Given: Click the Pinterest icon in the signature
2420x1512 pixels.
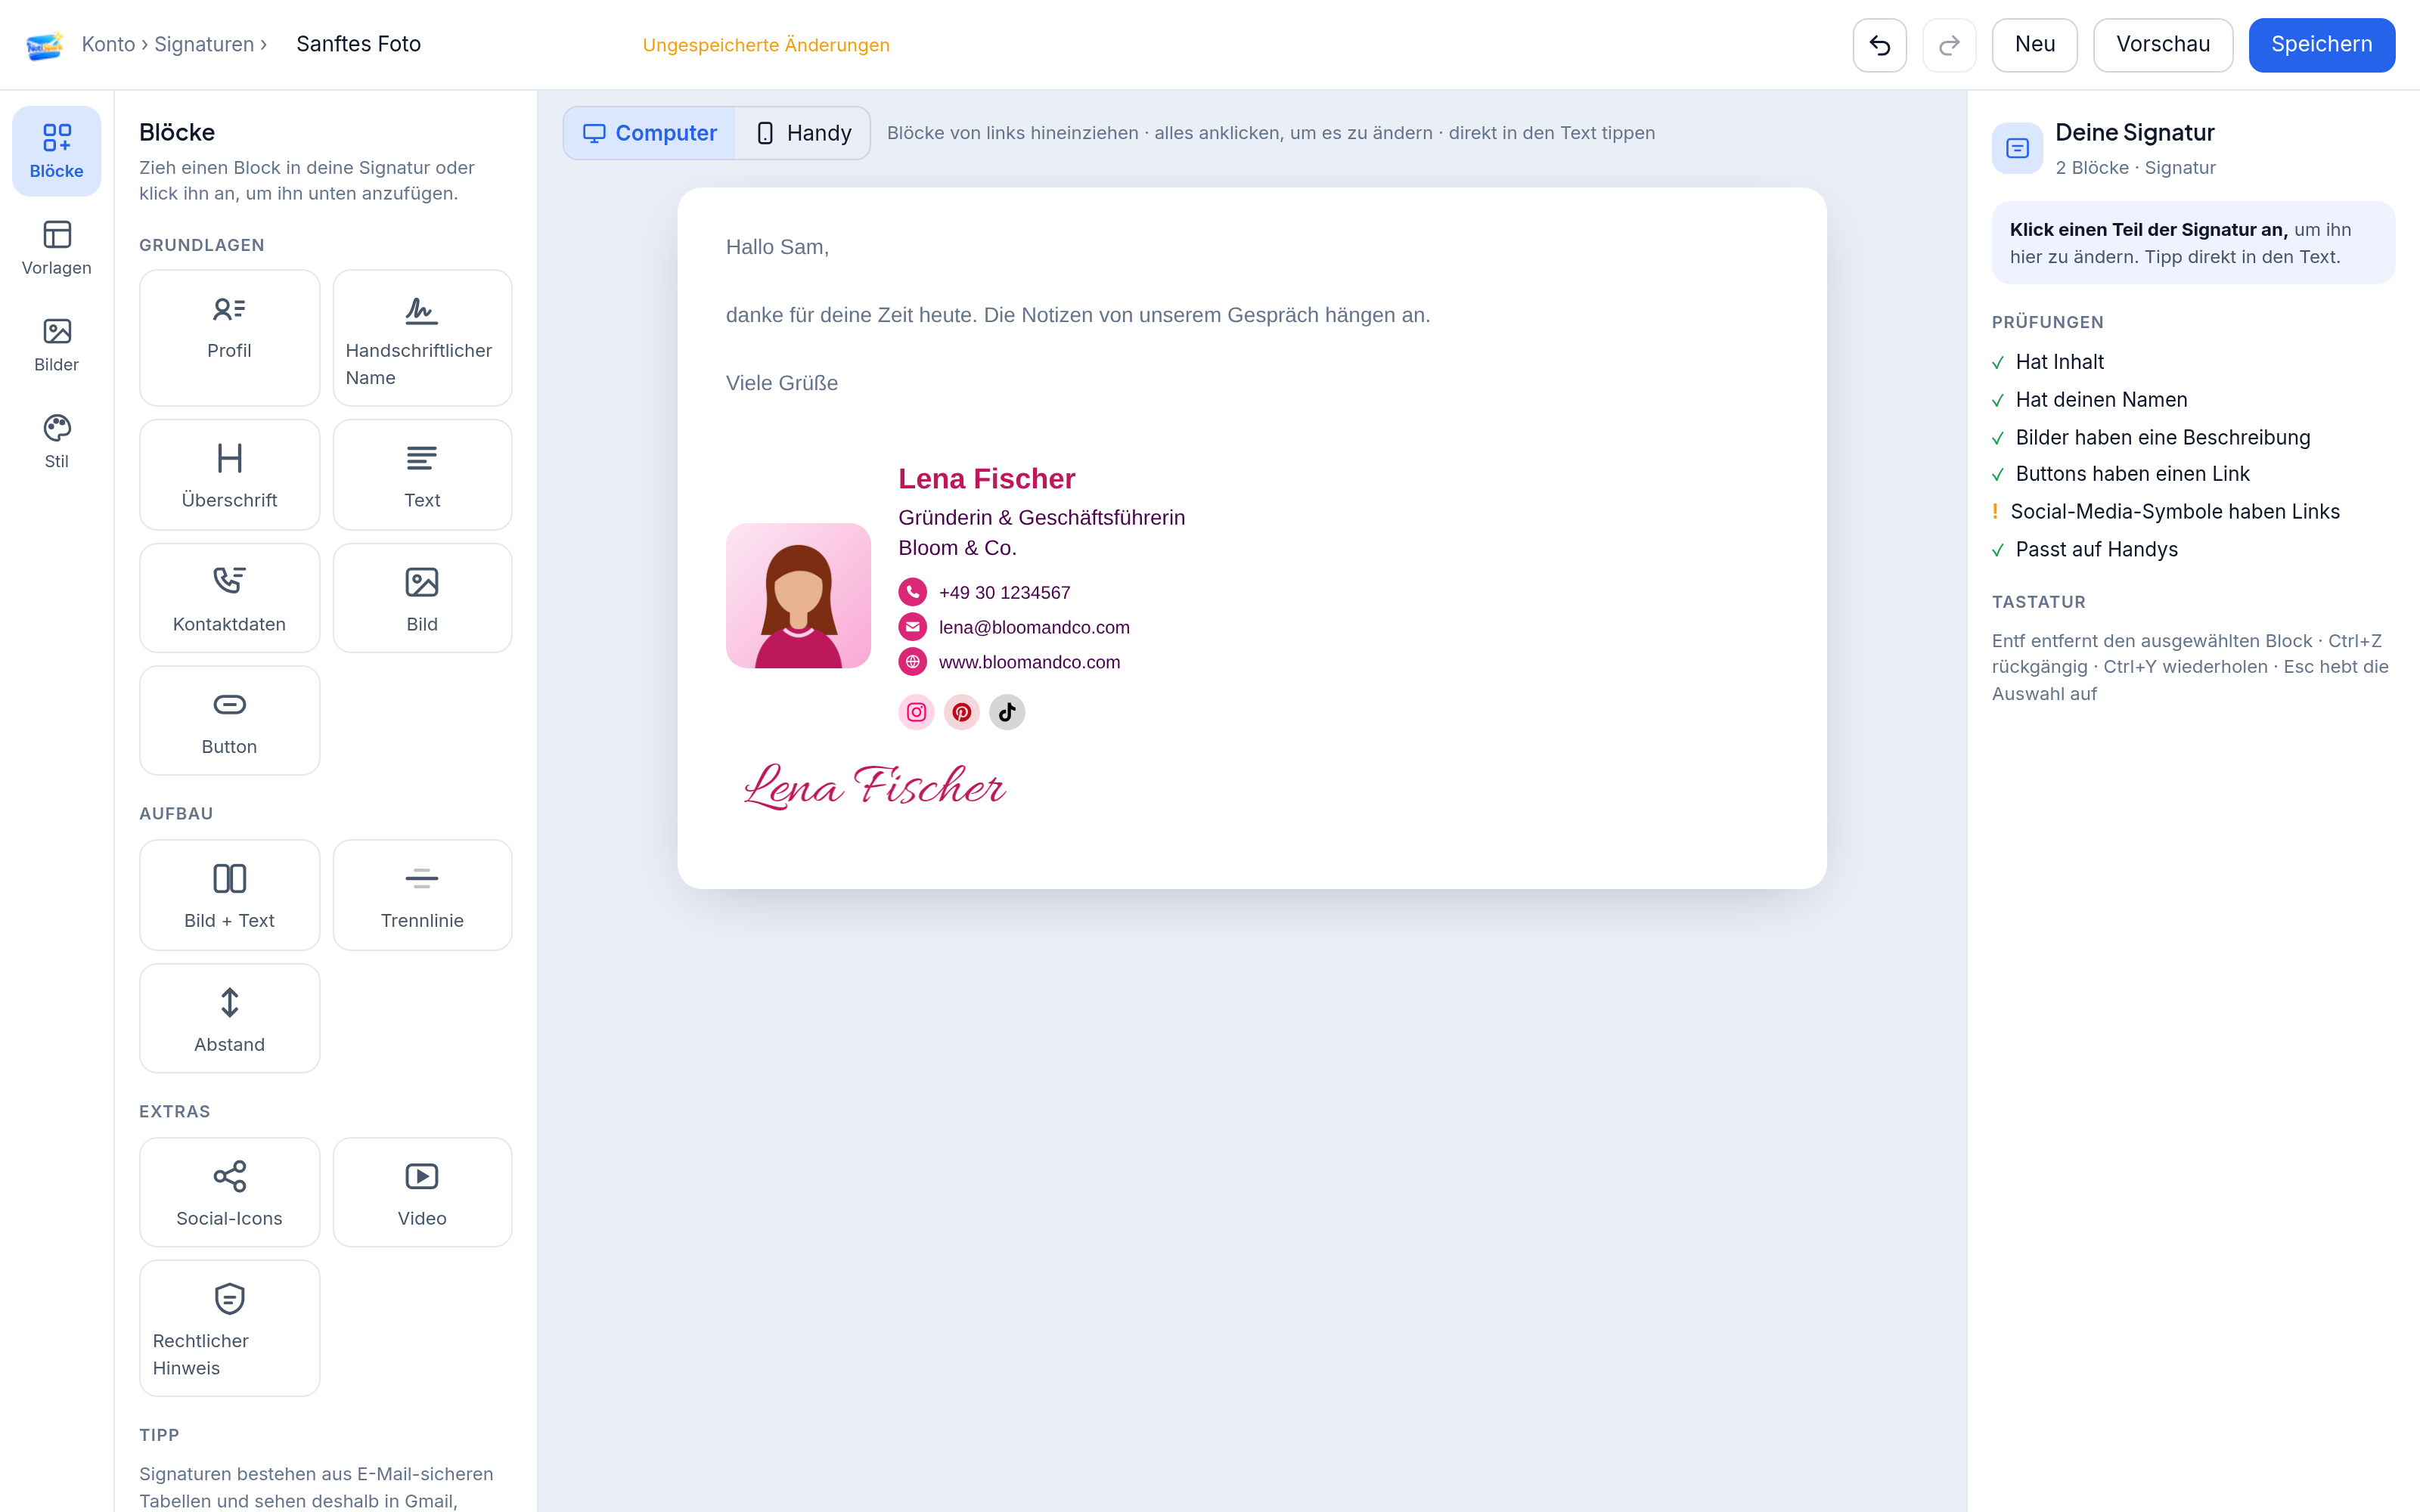Looking at the screenshot, I should tap(961, 712).
